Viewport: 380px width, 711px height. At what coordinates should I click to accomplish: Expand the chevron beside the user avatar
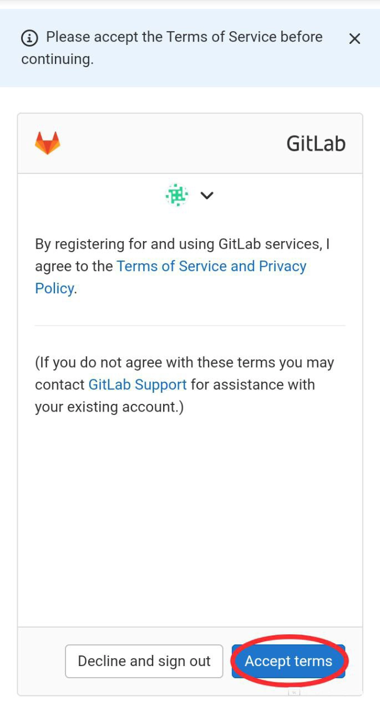click(207, 196)
